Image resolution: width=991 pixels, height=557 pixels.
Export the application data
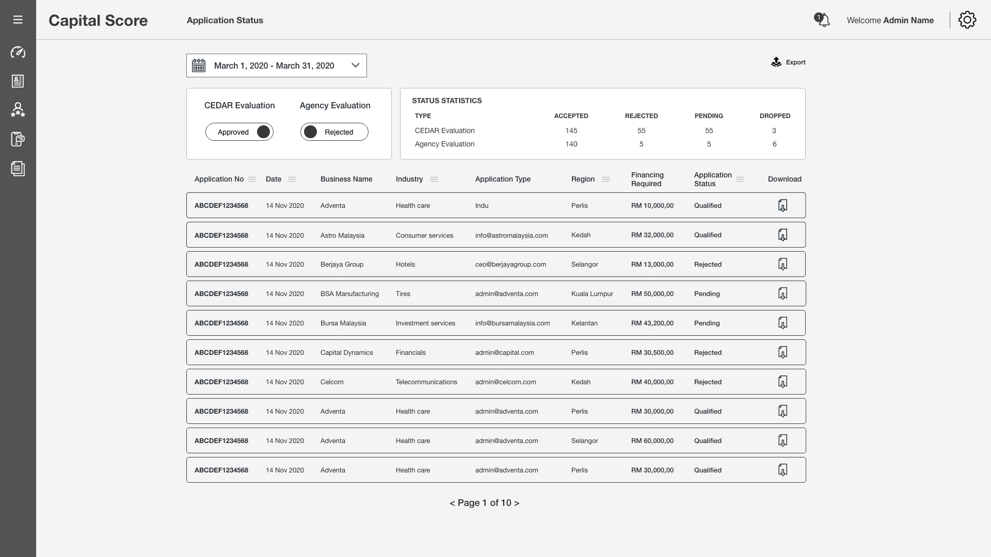tap(788, 62)
